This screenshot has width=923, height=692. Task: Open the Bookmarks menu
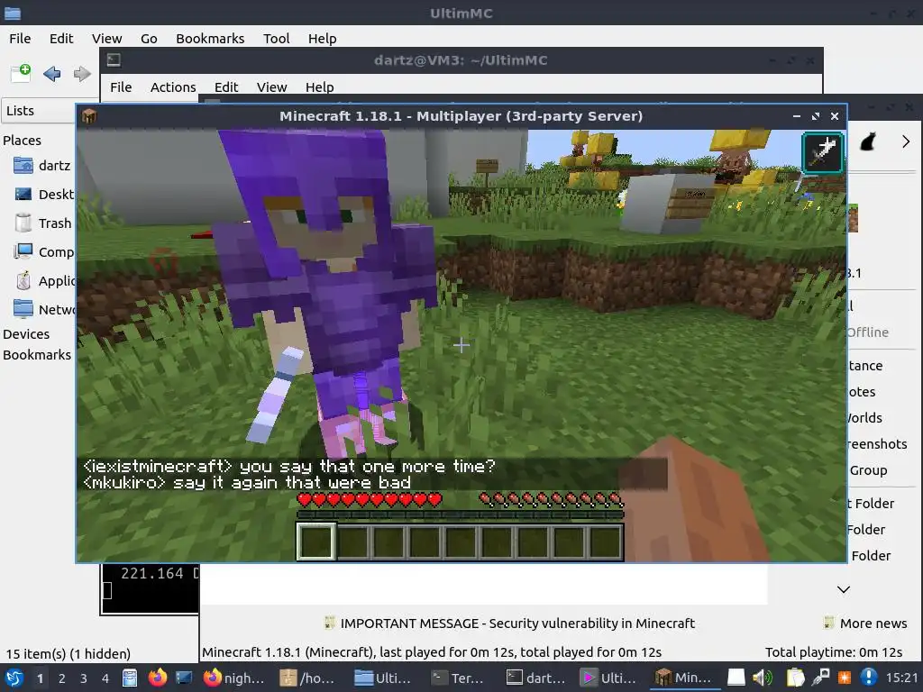tap(210, 38)
